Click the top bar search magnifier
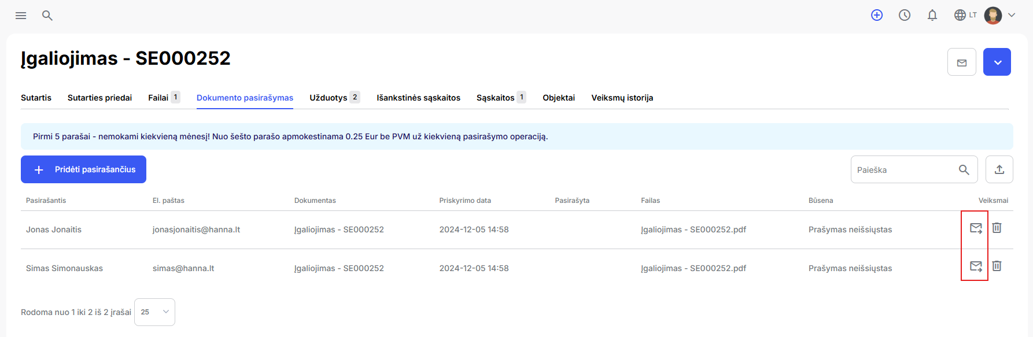The width and height of the screenshot is (1033, 337). pyautogui.click(x=47, y=16)
